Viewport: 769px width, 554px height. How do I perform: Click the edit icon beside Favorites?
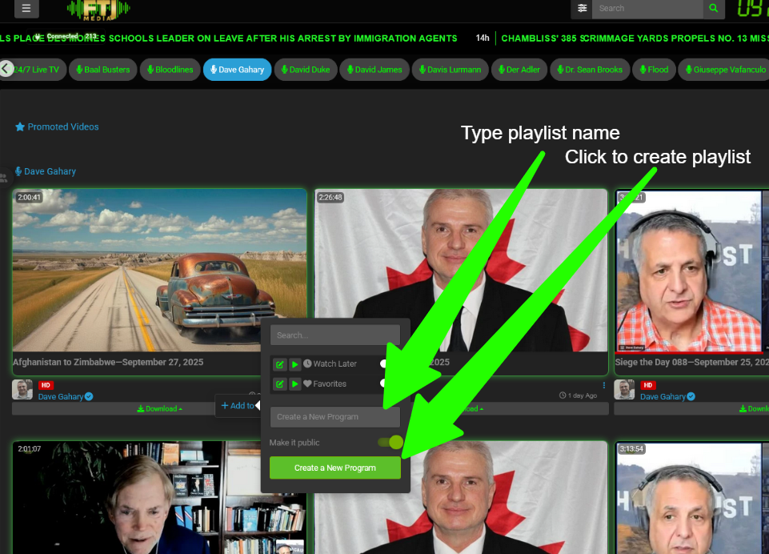click(279, 384)
